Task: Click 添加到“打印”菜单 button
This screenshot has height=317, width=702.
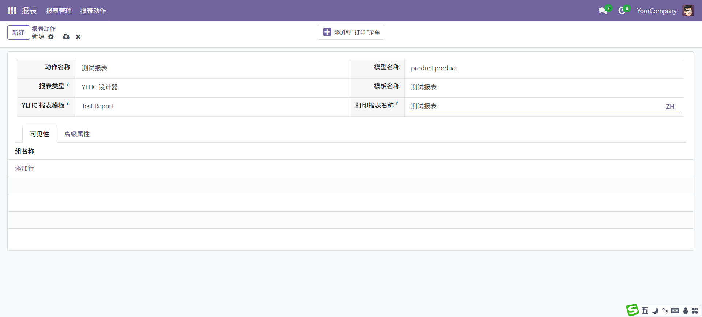Action: (x=351, y=32)
